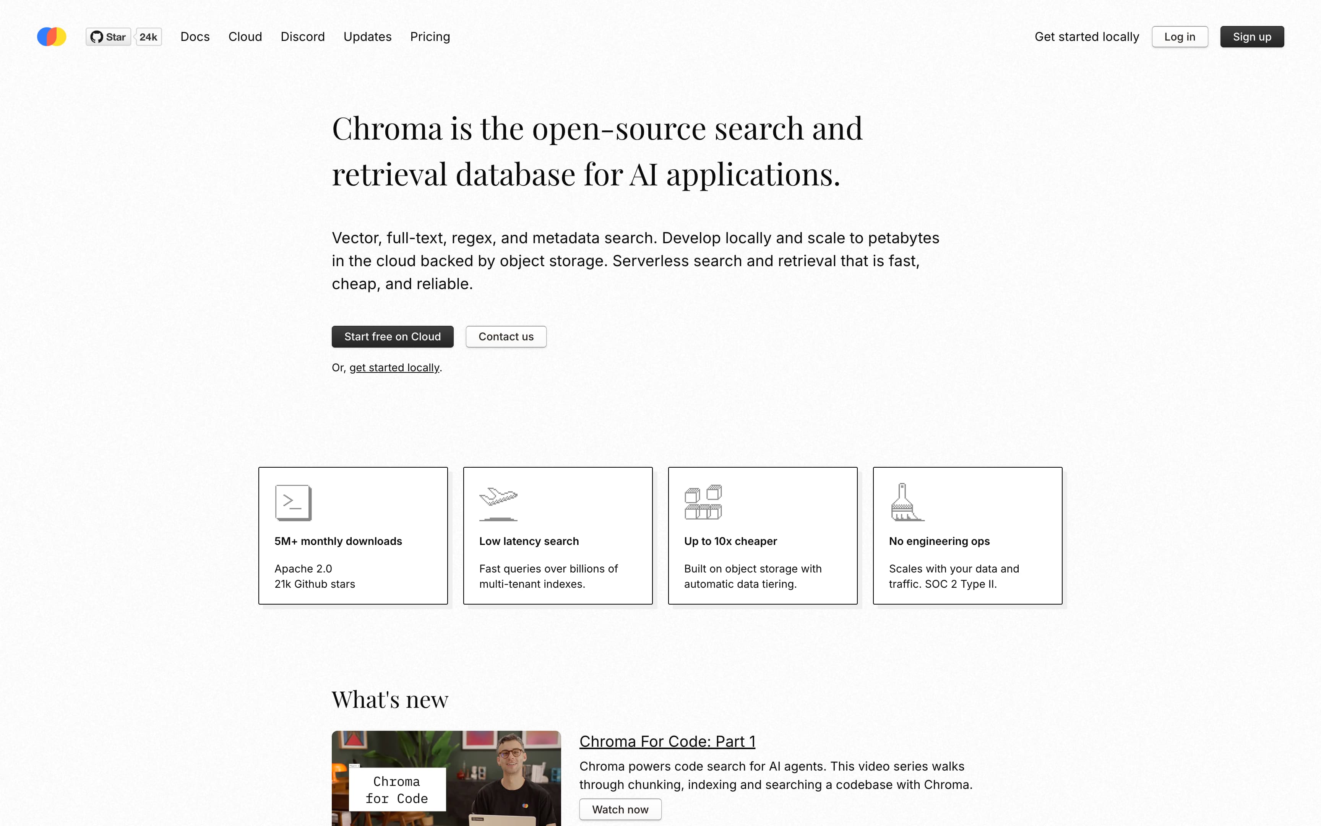Go to Discord from navigation

point(302,37)
